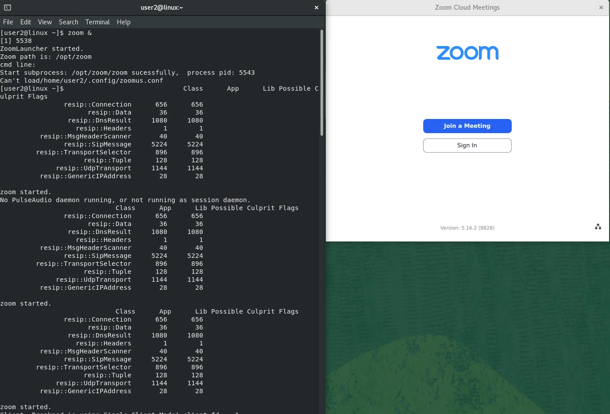Click the "Can't load/home/user2/.config/zoomus.conf" line
The width and height of the screenshot is (610, 414).
coord(82,80)
